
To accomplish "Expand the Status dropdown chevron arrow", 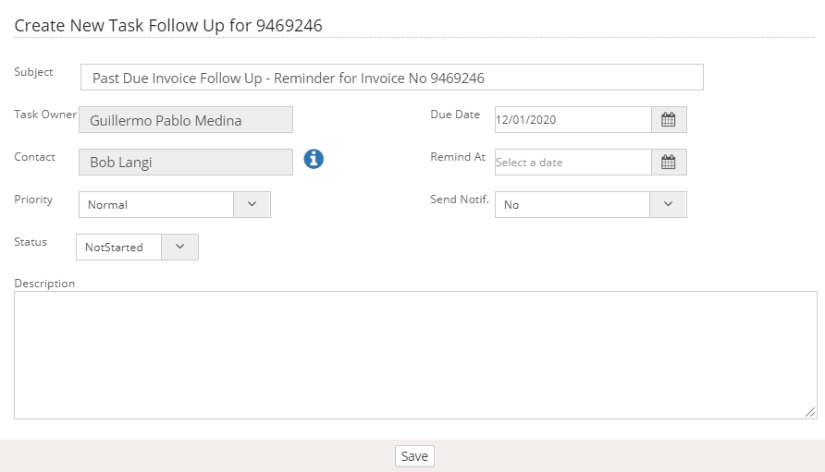I will click(179, 247).
